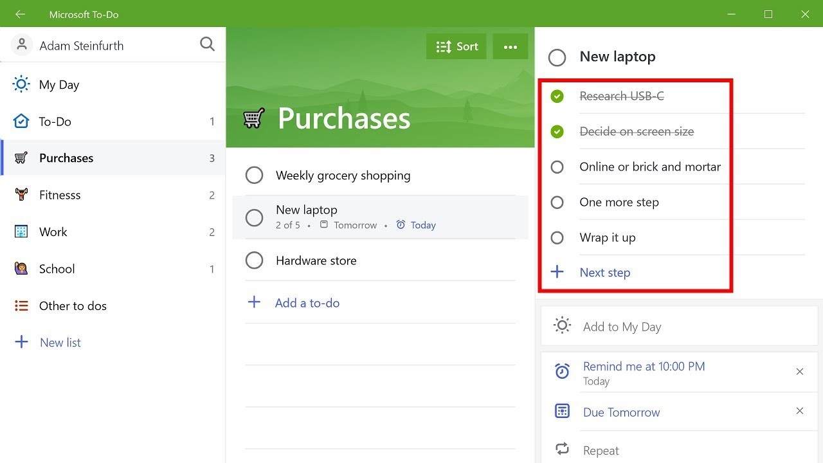Screen dimensions: 823x463
Task: Click Online or brick and mortar text
Action: tap(650, 167)
